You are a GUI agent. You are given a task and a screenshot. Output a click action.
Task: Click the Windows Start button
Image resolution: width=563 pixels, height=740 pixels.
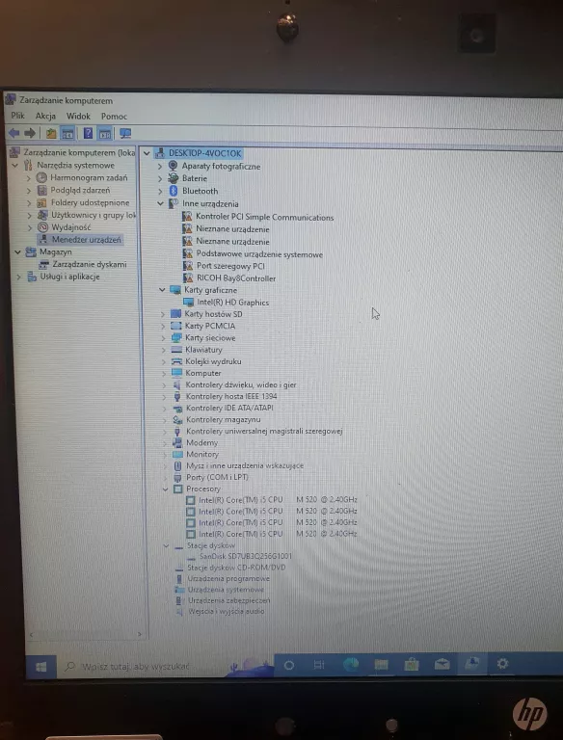(x=41, y=667)
